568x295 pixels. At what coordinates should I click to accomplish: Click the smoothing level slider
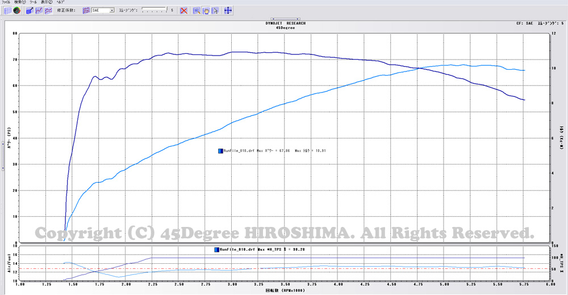154,10
